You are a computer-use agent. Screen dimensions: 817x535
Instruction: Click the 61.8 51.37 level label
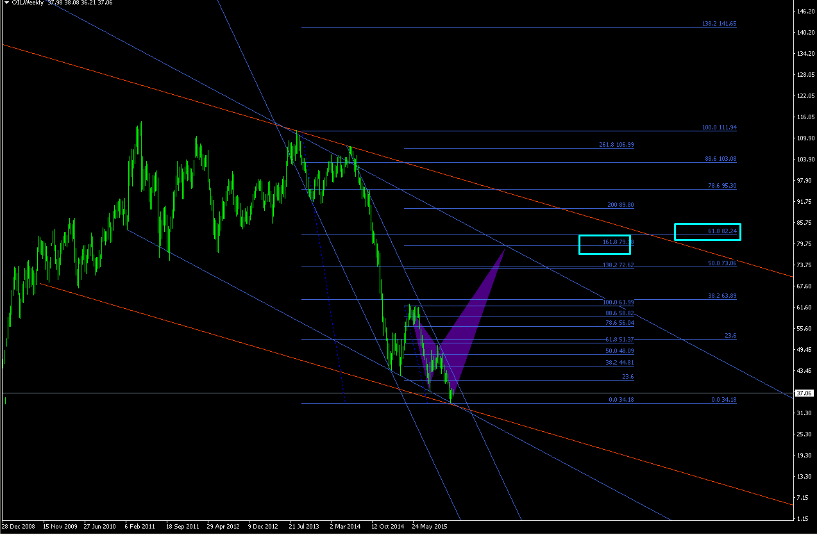coord(619,339)
